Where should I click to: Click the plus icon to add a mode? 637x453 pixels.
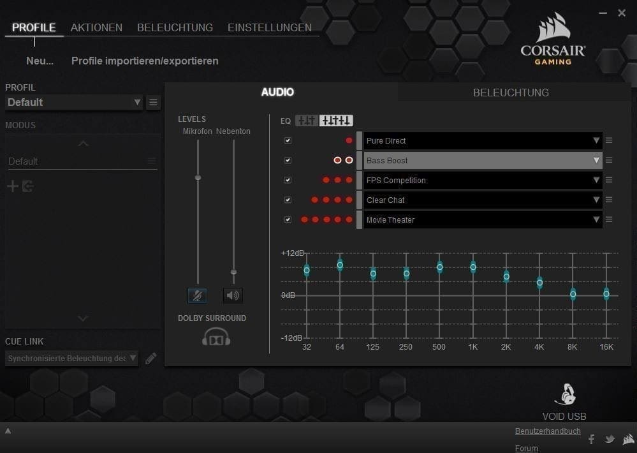[x=12, y=186]
